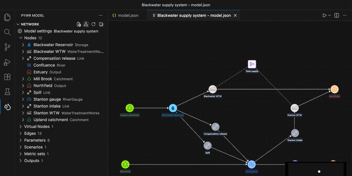This screenshot has width=352, height=176.
Task: Open the Pywr Model panel more actions
Action: coord(101,15)
